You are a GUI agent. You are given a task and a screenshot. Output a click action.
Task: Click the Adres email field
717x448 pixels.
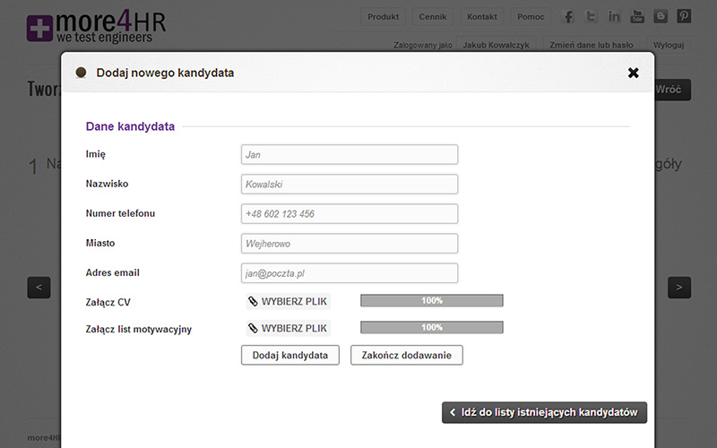pyautogui.click(x=350, y=273)
